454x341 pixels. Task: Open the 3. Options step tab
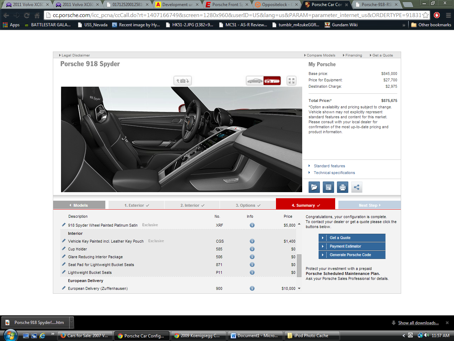point(248,205)
